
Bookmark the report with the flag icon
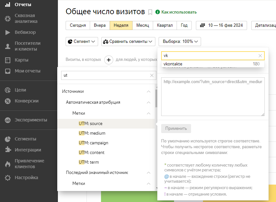pos(150,12)
